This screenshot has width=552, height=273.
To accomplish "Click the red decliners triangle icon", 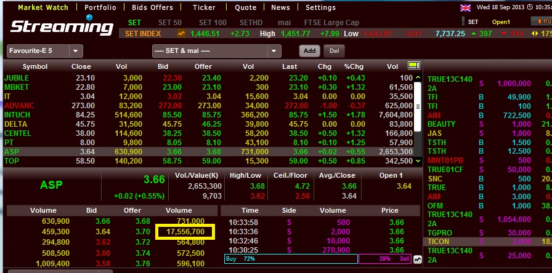I will [x=504, y=34].
